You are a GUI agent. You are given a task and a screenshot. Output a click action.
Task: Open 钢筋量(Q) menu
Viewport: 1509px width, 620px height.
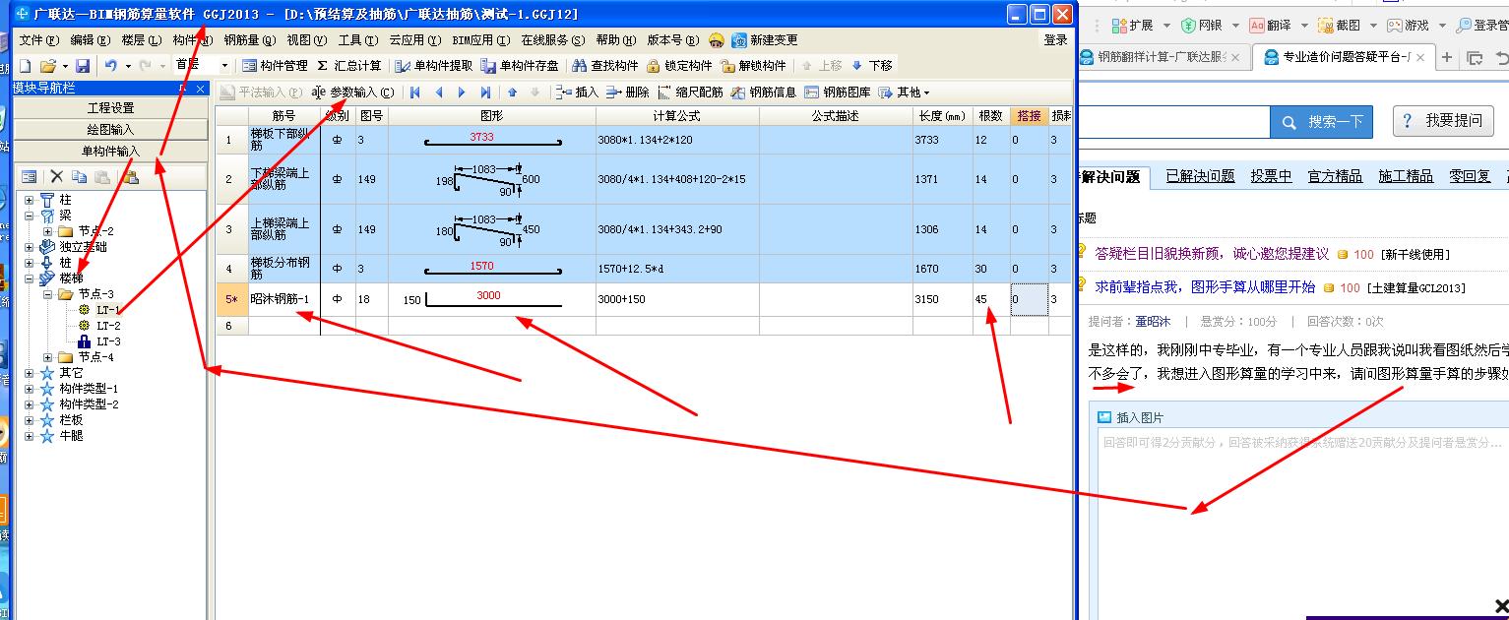(x=249, y=40)
